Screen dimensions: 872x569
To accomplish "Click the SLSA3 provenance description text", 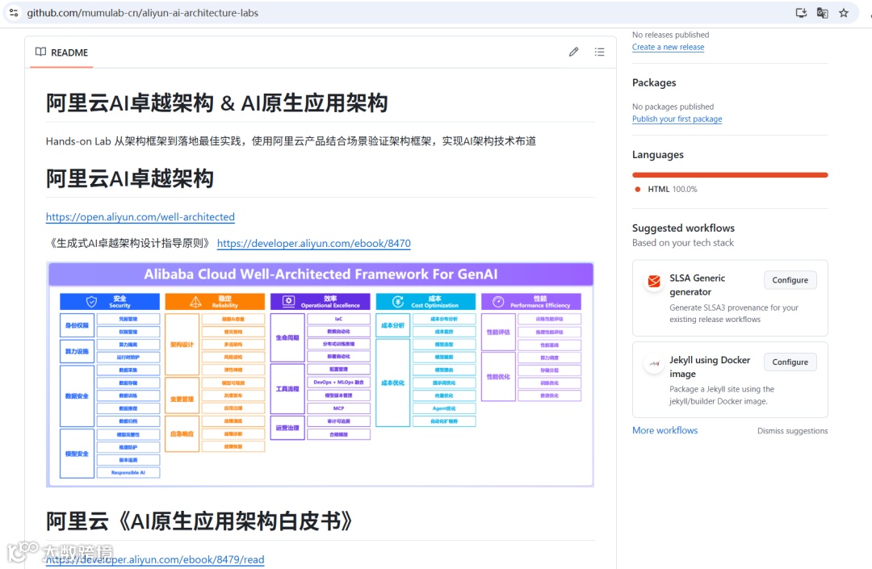I will (733, 313).
